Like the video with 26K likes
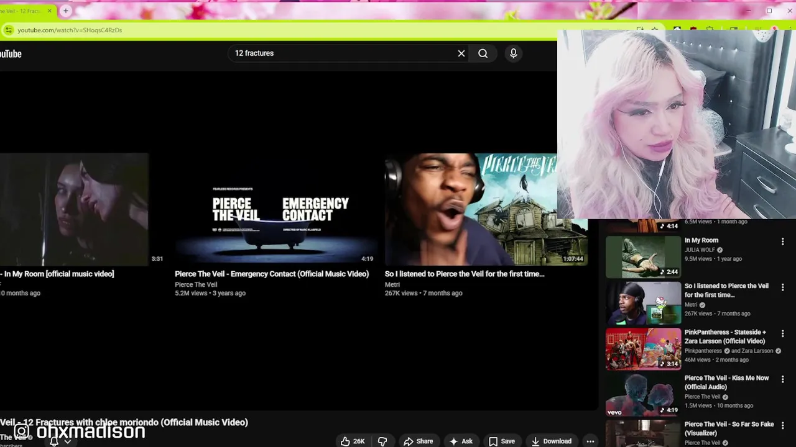Viewport: 796px width, 447px height. 353,441
